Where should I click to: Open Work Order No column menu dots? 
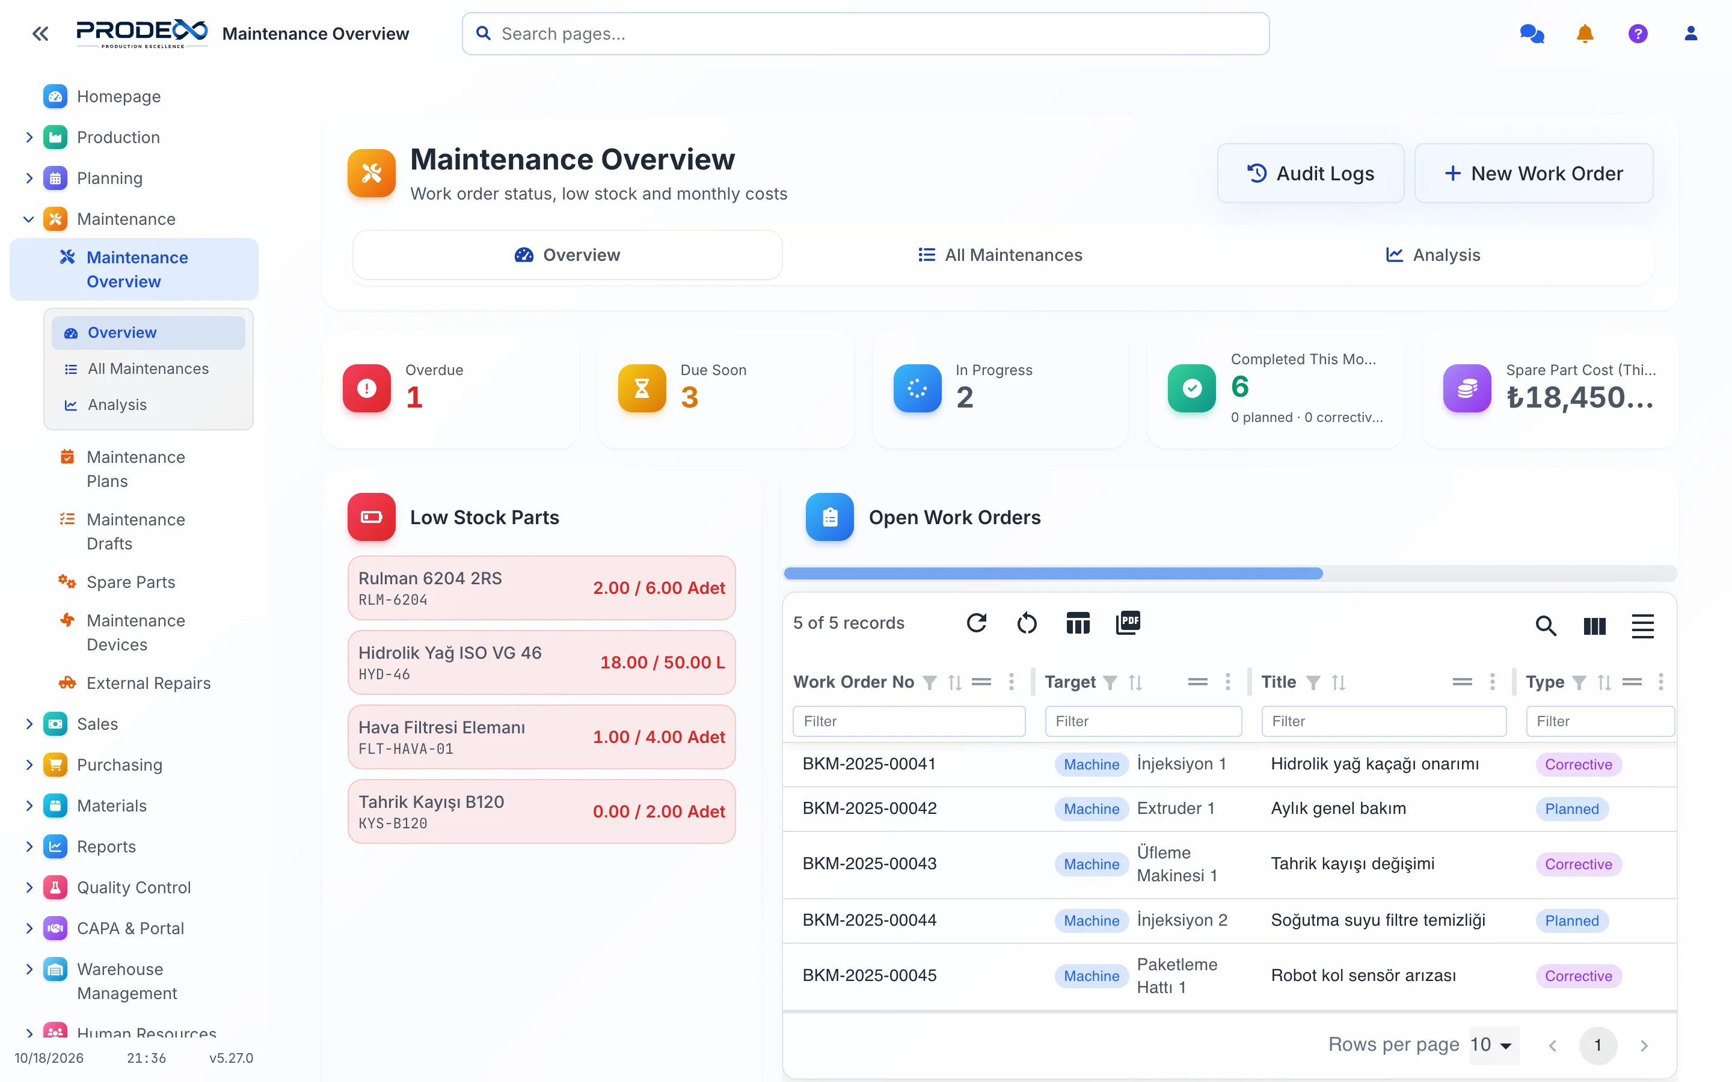point(1012,682)
